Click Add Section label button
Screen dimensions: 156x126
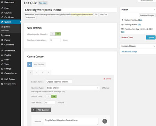tap(39, 65)
